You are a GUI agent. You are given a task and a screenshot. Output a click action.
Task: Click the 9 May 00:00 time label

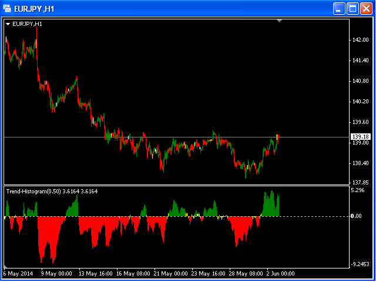[x=57, y=274]
